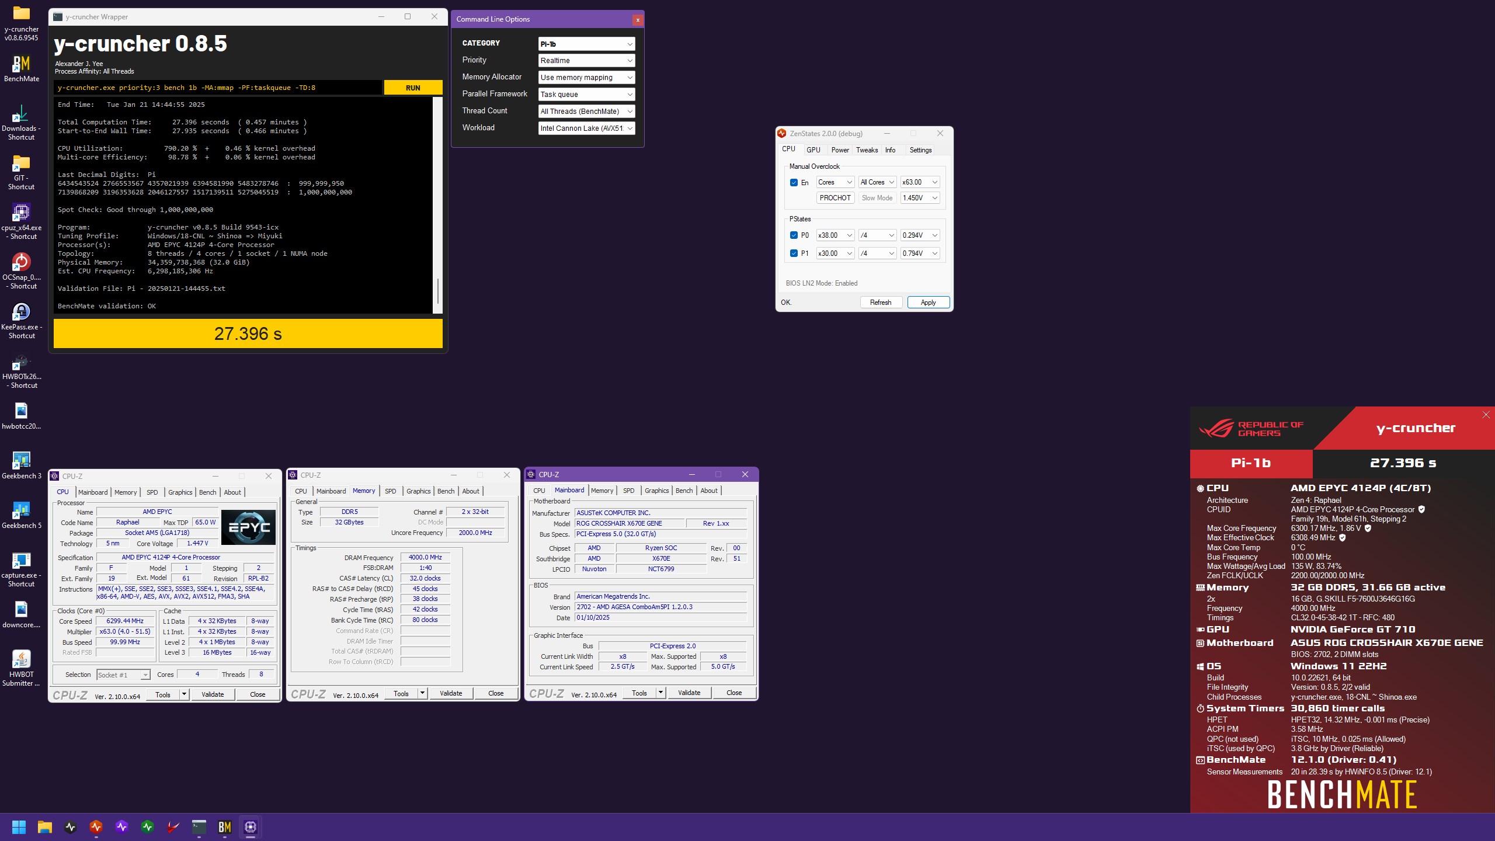Open the Socket #1 selection dropdown
Viewport: 1495px width, 841px height.
point(123,675)
